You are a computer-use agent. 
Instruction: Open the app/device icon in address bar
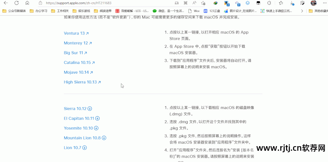[x=177, y=3]
